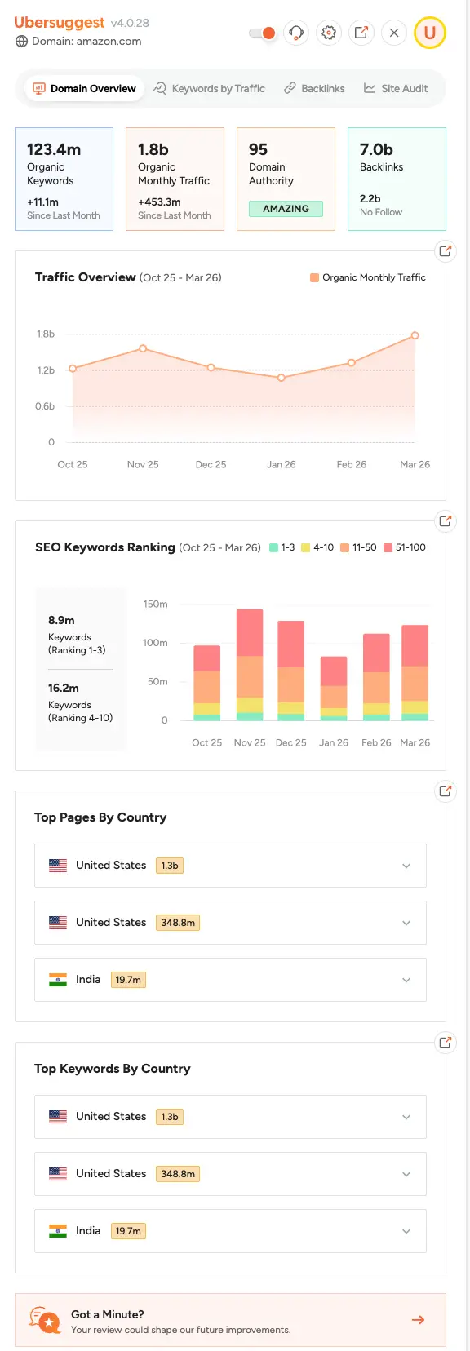Click the globe icon beside Domain: amazon.com
The width and height of the screenshot is (470, 1351).
pyautogui.click(x=20, y=42)
